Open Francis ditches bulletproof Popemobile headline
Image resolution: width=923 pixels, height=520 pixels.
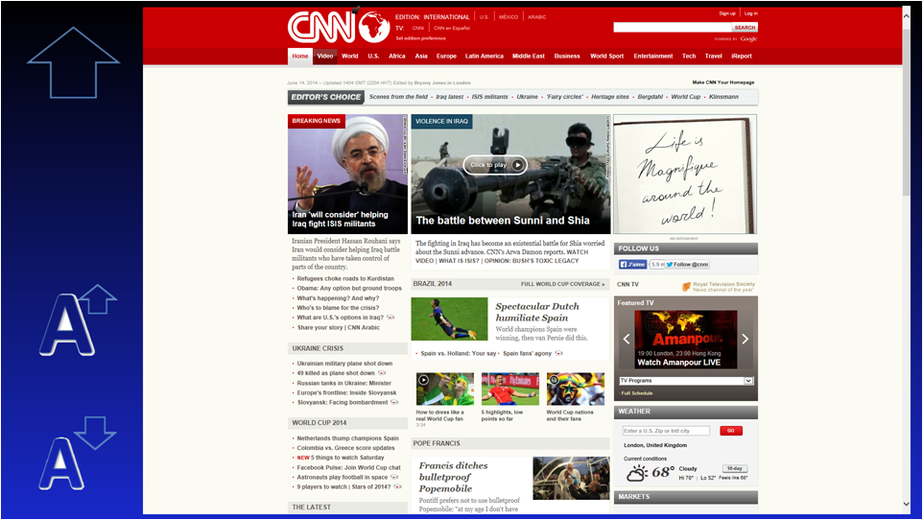453,477
